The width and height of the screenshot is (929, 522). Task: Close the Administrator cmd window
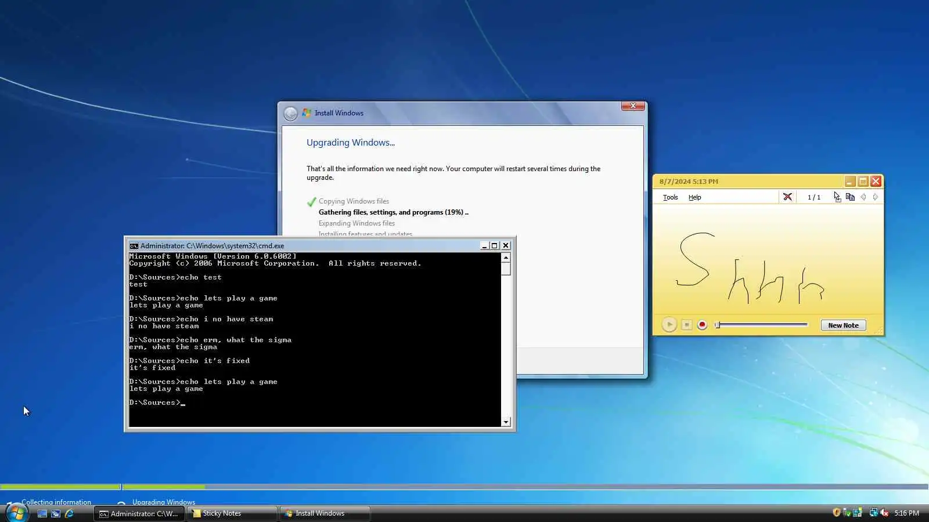pyautogui.click(x=506, y=246)
